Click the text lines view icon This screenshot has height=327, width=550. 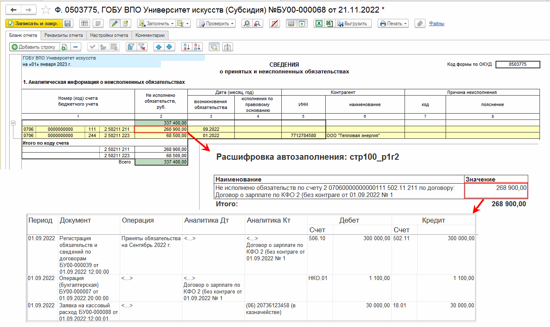[98, 23]
